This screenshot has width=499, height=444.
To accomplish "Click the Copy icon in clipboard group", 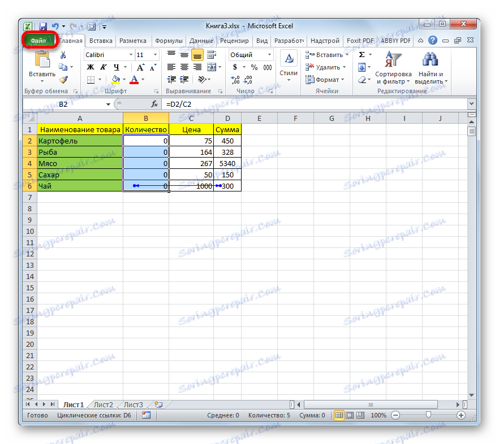I will click(63, 67).
